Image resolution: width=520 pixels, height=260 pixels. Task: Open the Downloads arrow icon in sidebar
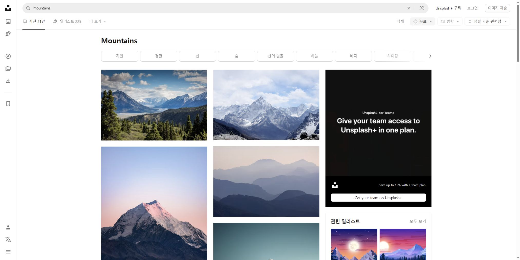pyautogui.click(x=8, y=81)
